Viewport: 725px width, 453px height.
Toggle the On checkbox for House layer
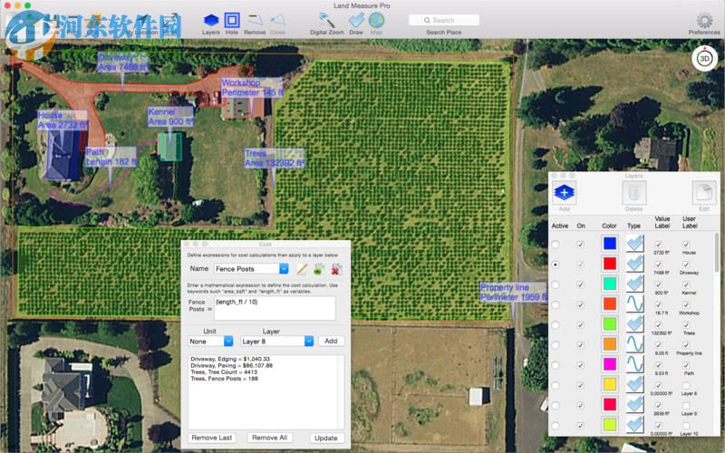tap(581, 244)
